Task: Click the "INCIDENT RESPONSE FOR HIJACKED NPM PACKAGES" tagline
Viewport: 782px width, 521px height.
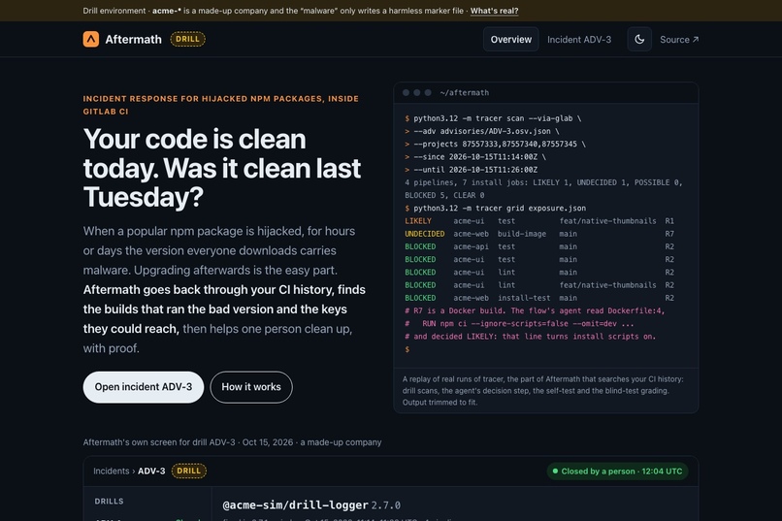Action: pos(221,105)
